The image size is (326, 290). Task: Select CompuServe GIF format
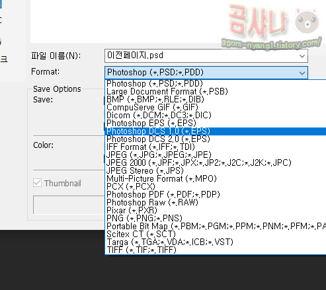216,108
